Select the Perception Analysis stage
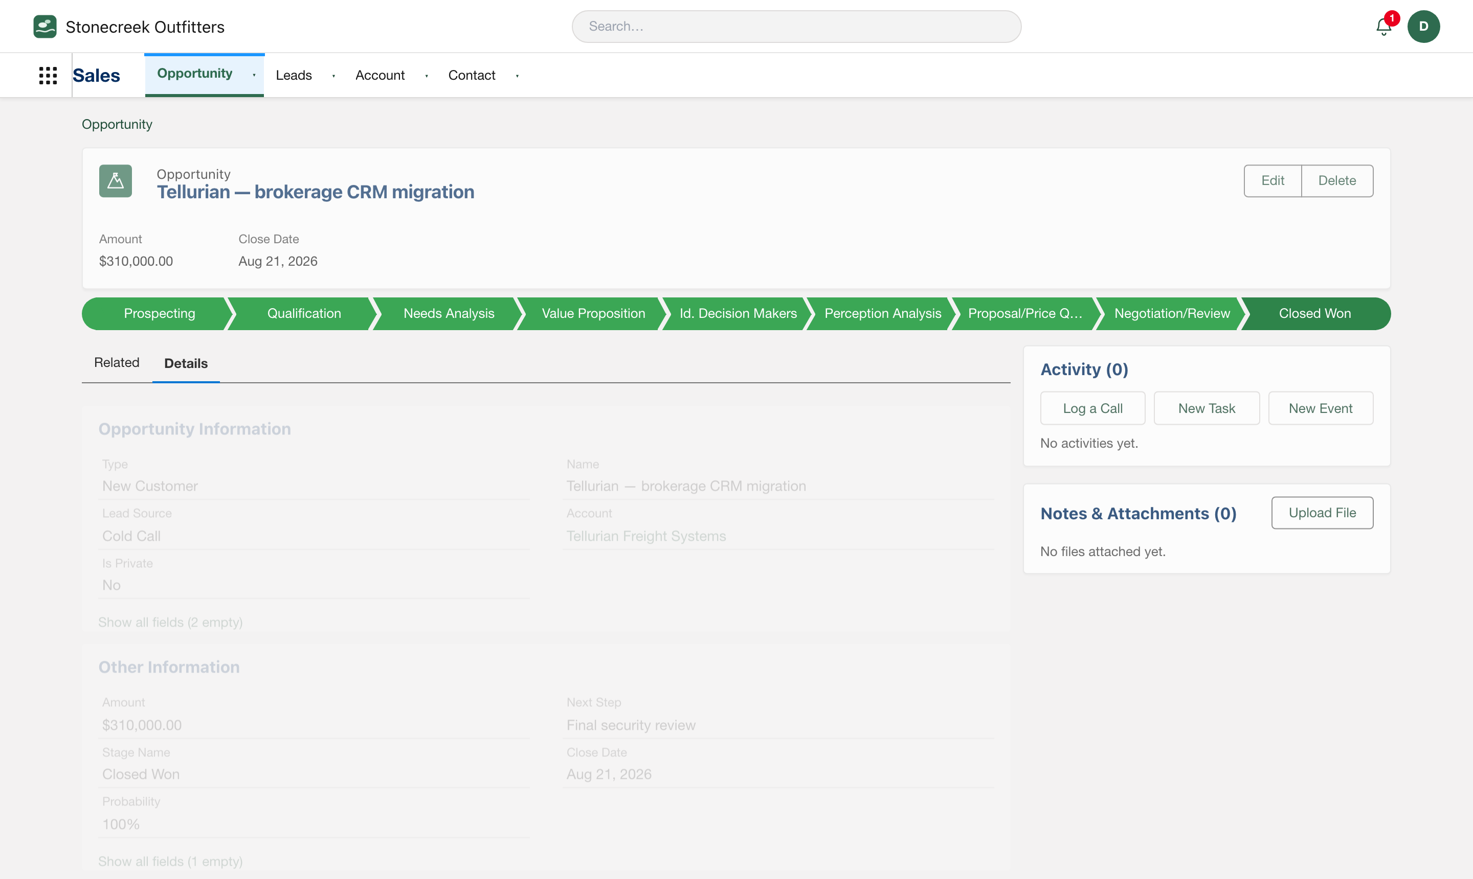 (883, 313)
